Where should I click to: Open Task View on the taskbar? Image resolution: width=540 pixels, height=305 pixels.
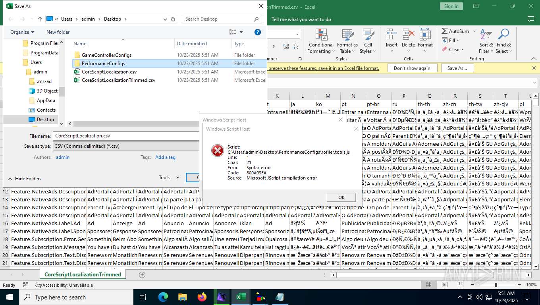(x=143, y=297)
